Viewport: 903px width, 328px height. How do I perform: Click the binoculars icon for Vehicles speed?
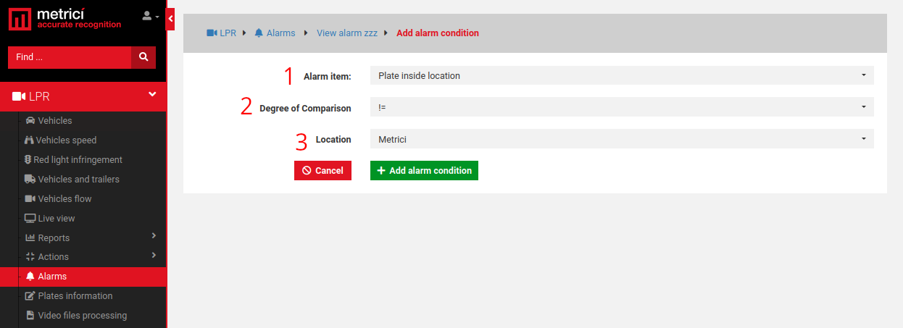coord(29,140)
